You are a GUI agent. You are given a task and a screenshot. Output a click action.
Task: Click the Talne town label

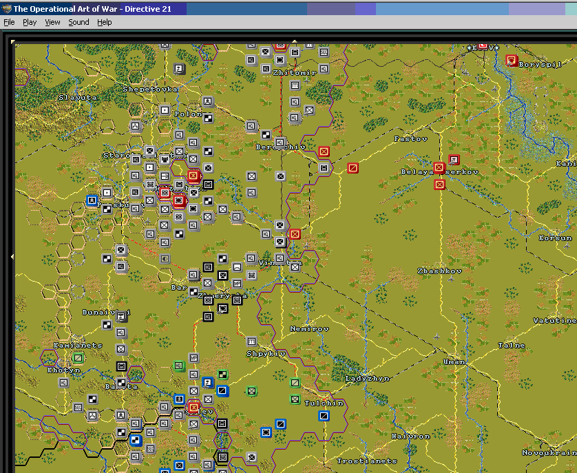[511, 345]
